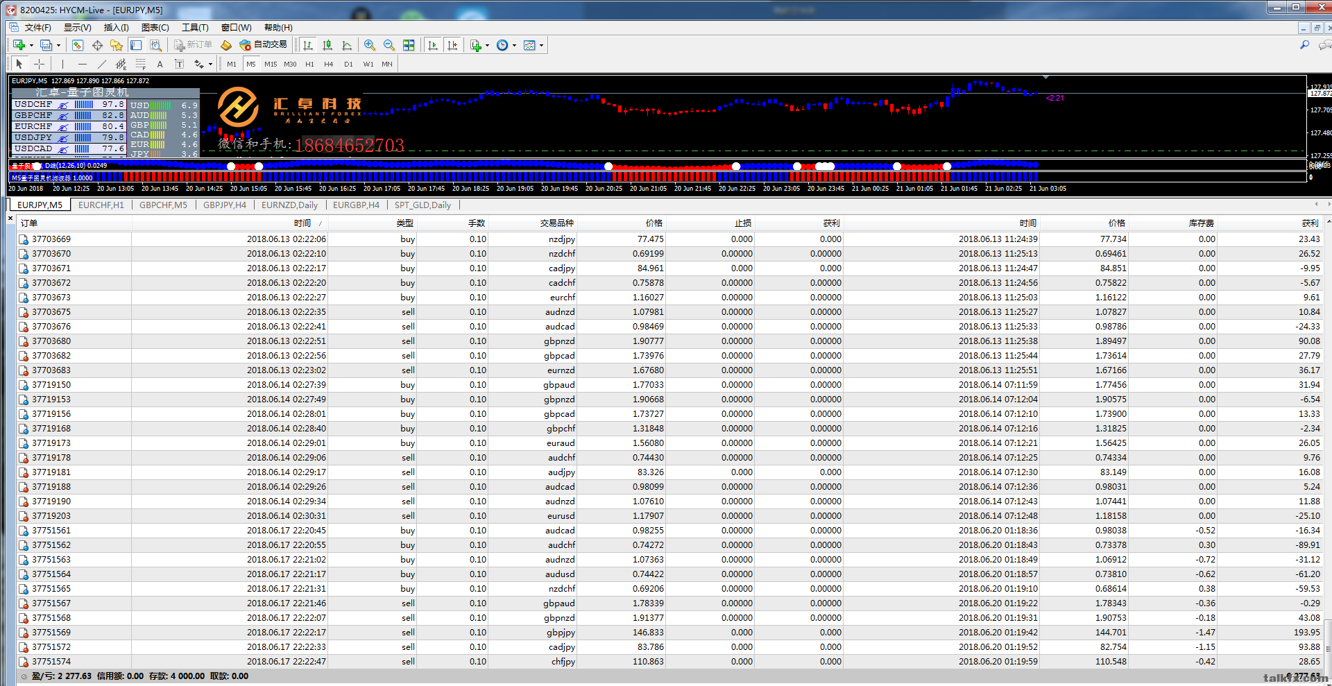
Task: Zoom out of the chart
Action: pyautogui.click(x=389, y=45)
